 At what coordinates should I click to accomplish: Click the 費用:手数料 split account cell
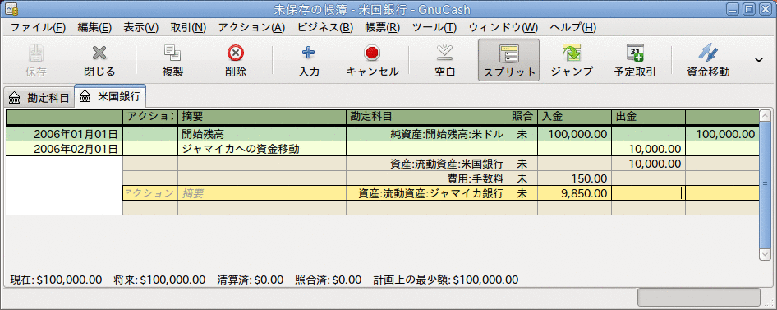tap(427, 178)
